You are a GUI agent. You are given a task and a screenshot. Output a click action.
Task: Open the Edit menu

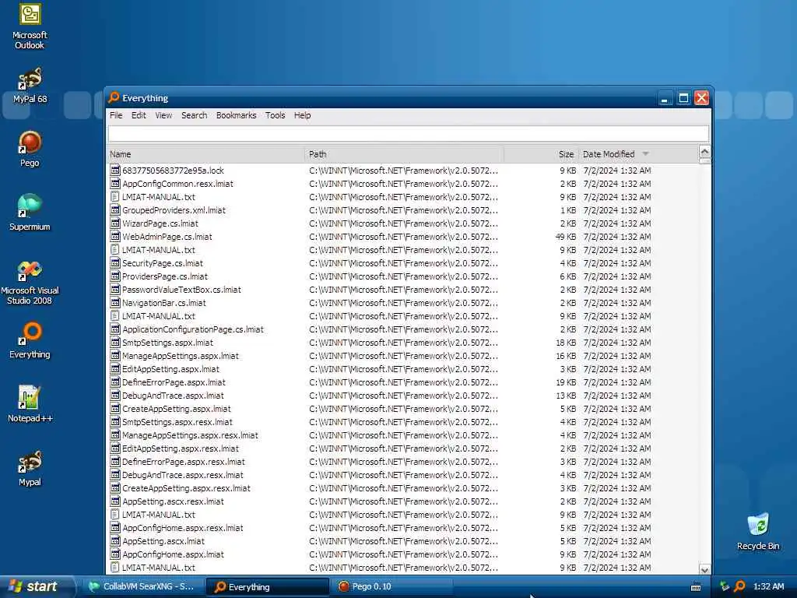(x=139, y=115)
